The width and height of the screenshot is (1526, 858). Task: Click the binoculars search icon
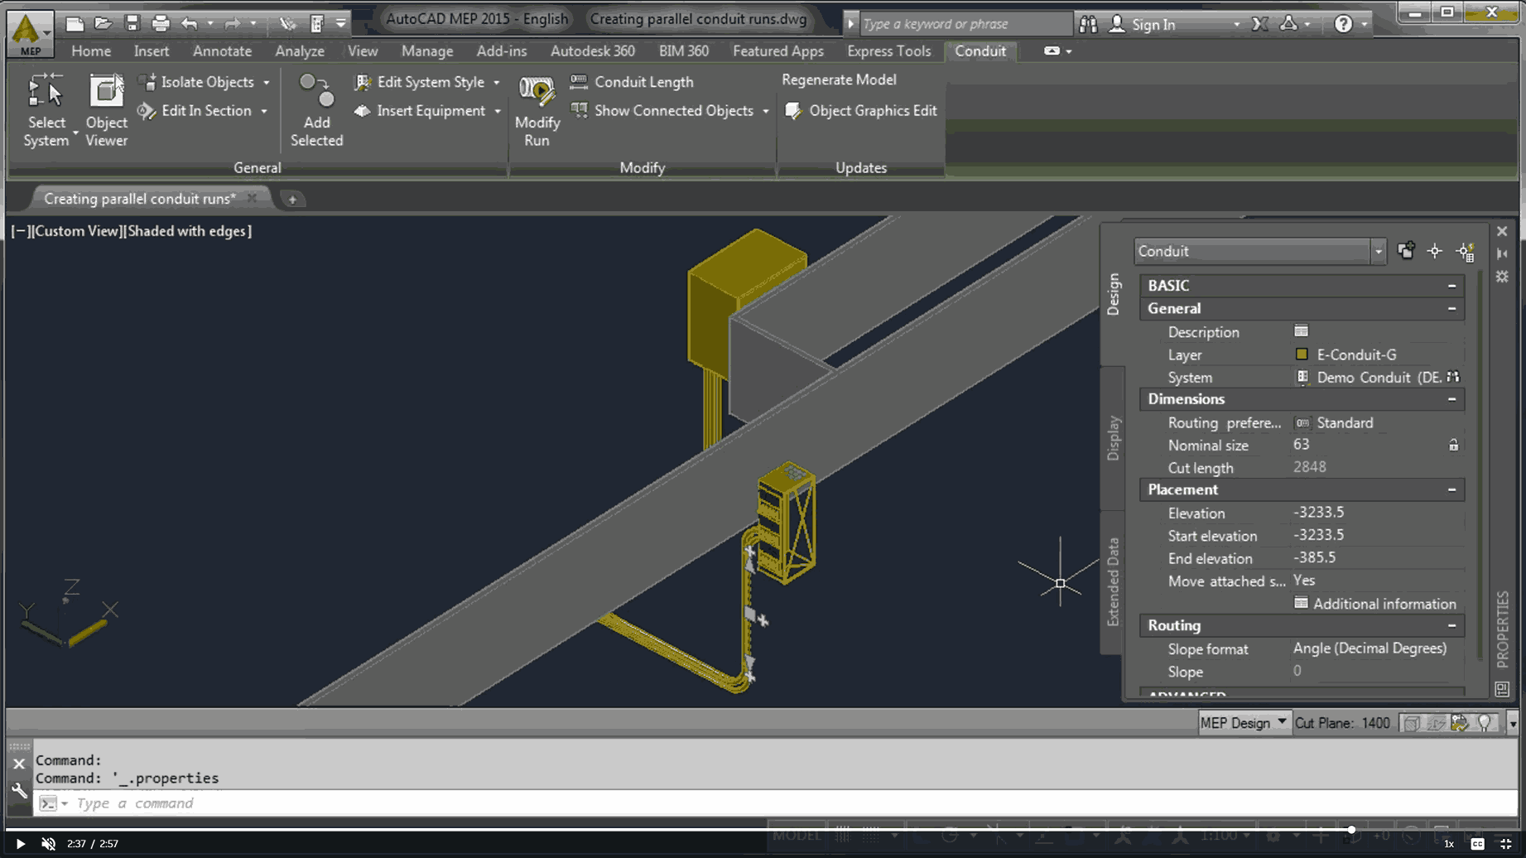1088,24
